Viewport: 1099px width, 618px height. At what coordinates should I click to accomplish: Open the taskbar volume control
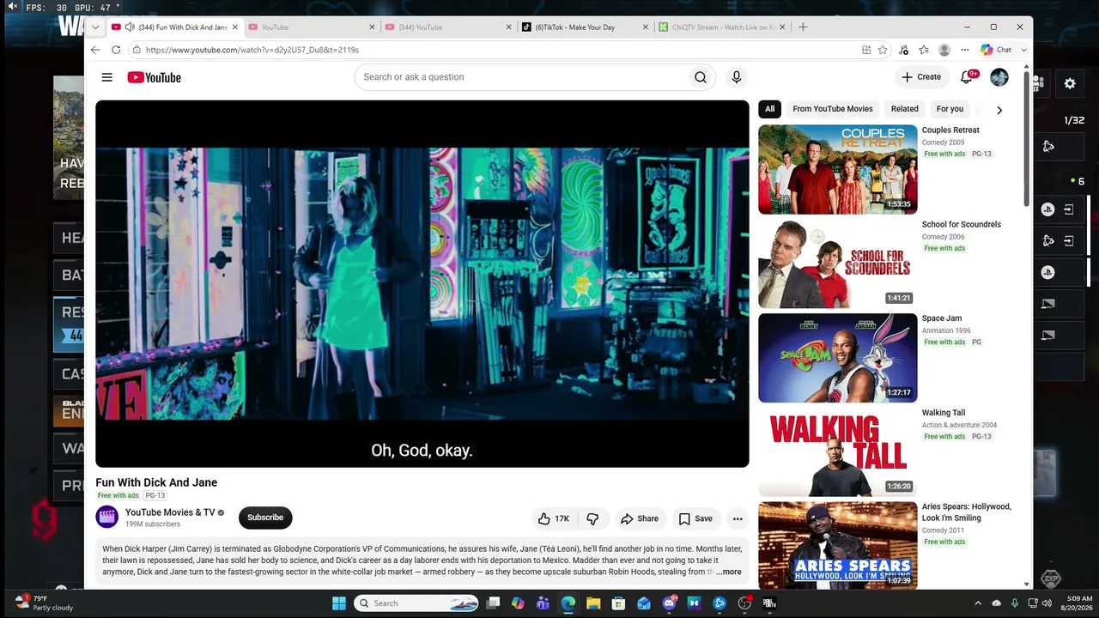click(x=1046, y=603)
